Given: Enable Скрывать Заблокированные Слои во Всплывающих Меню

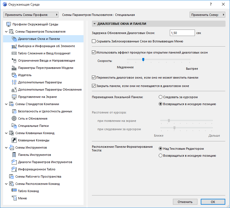Looking at the screenshot, I should click(x=94, y=41).
